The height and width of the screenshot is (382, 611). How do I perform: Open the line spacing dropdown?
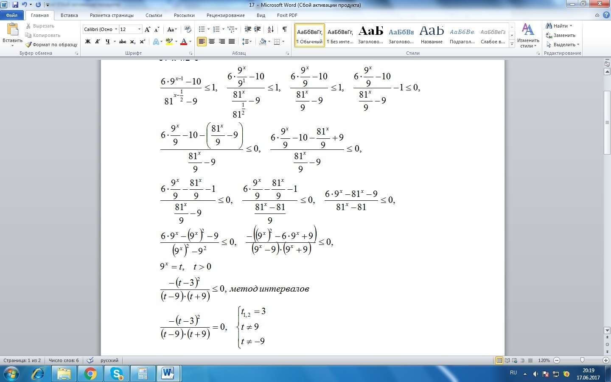point(247,42)
